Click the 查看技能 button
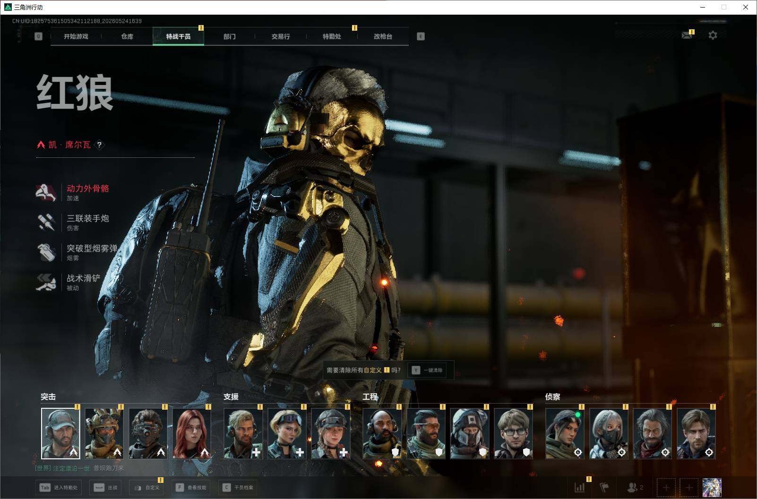 pos(191,488)
